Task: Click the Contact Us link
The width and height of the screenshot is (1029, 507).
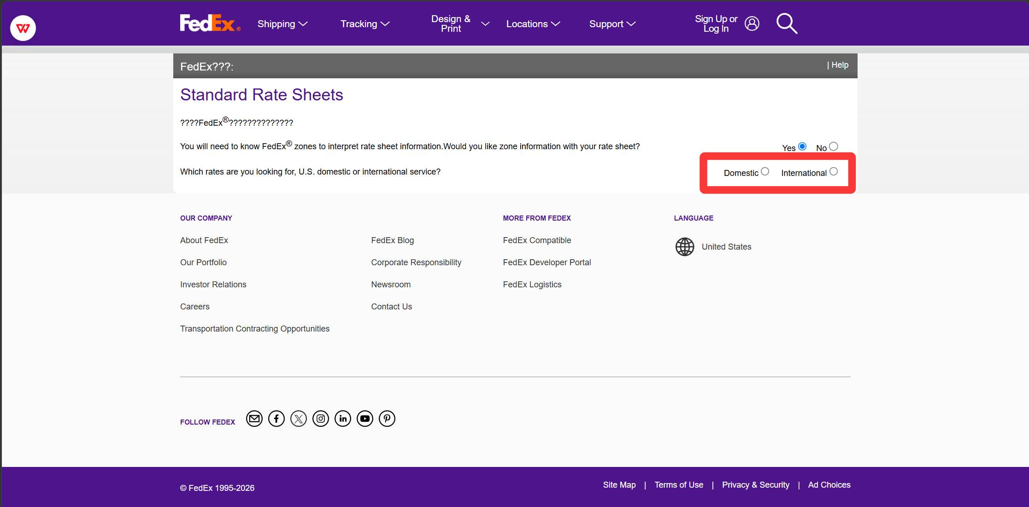Action: point(392,307)
